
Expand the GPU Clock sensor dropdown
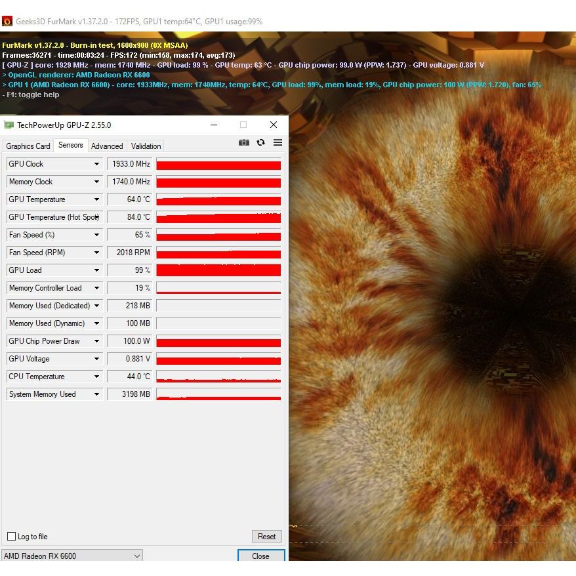click(96, 164)
